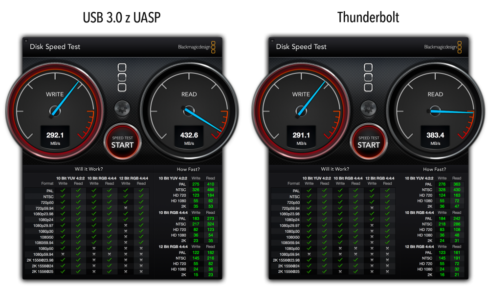The width and height of the screenshot is (489, 291).
Task: Start the speed test in USB 3.0 window
Action: coord(122,142)
